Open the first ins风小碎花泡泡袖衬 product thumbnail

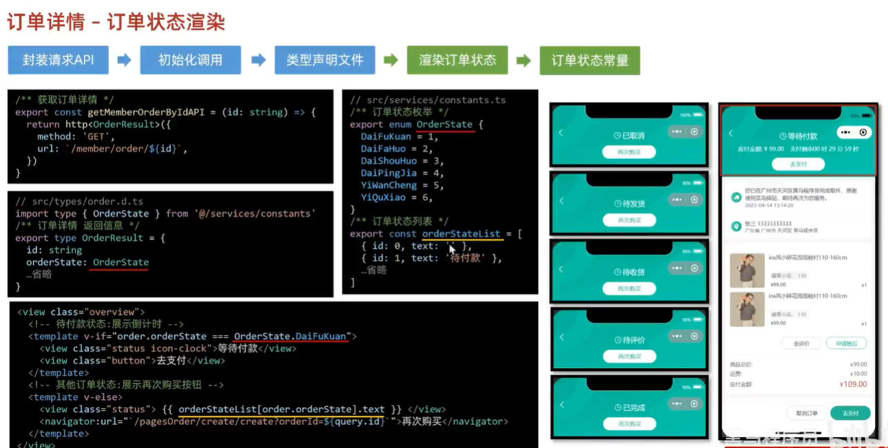pos(747,270)
